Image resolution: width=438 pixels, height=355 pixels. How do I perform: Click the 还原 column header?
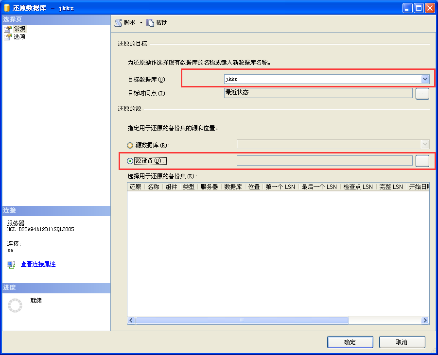click(x=136, y=186)
